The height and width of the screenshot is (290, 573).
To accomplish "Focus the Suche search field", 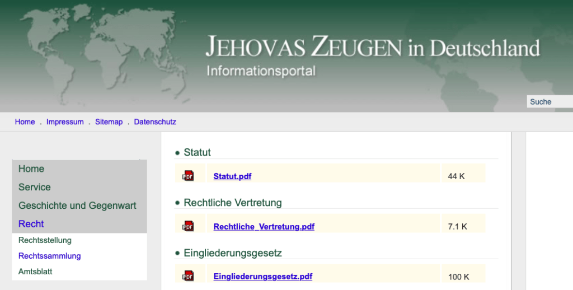I will [x=549, y=102].
